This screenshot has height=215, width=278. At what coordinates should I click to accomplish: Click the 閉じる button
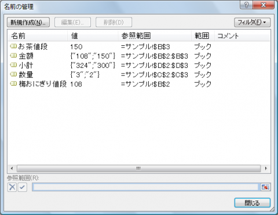click(x=252, y=203)
